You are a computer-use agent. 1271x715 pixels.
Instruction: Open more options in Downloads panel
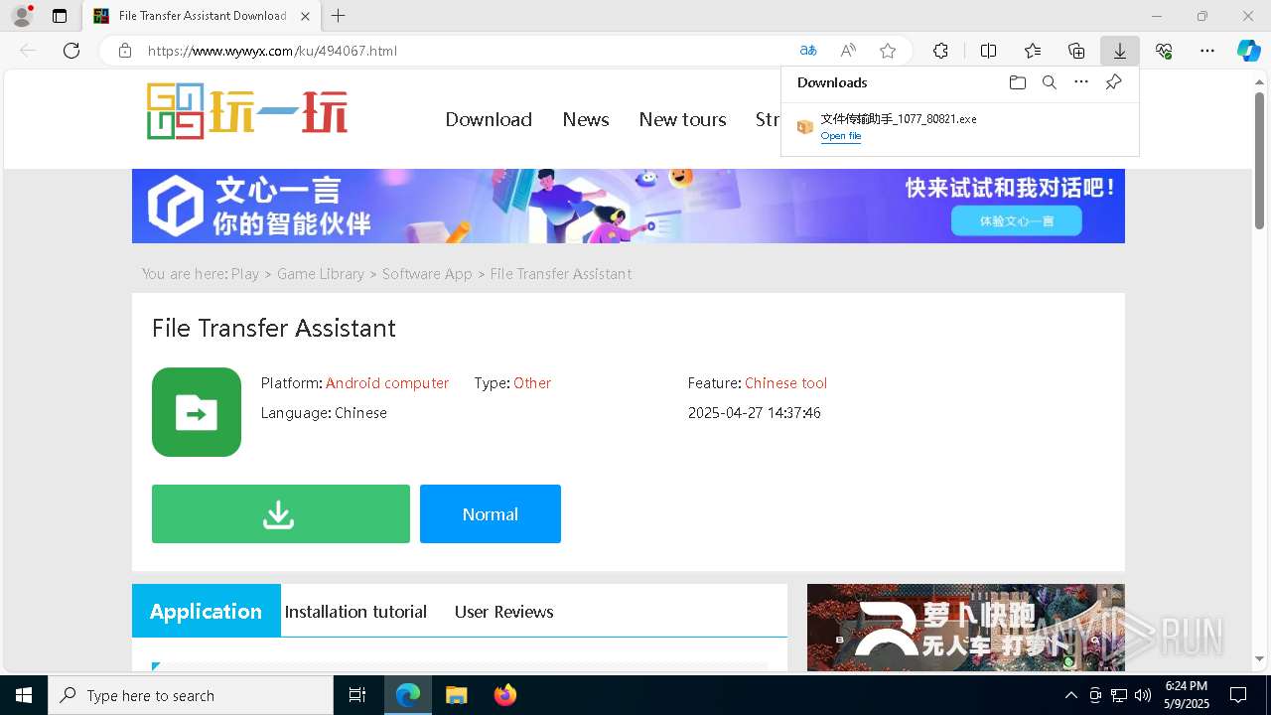coord(1081,82)
